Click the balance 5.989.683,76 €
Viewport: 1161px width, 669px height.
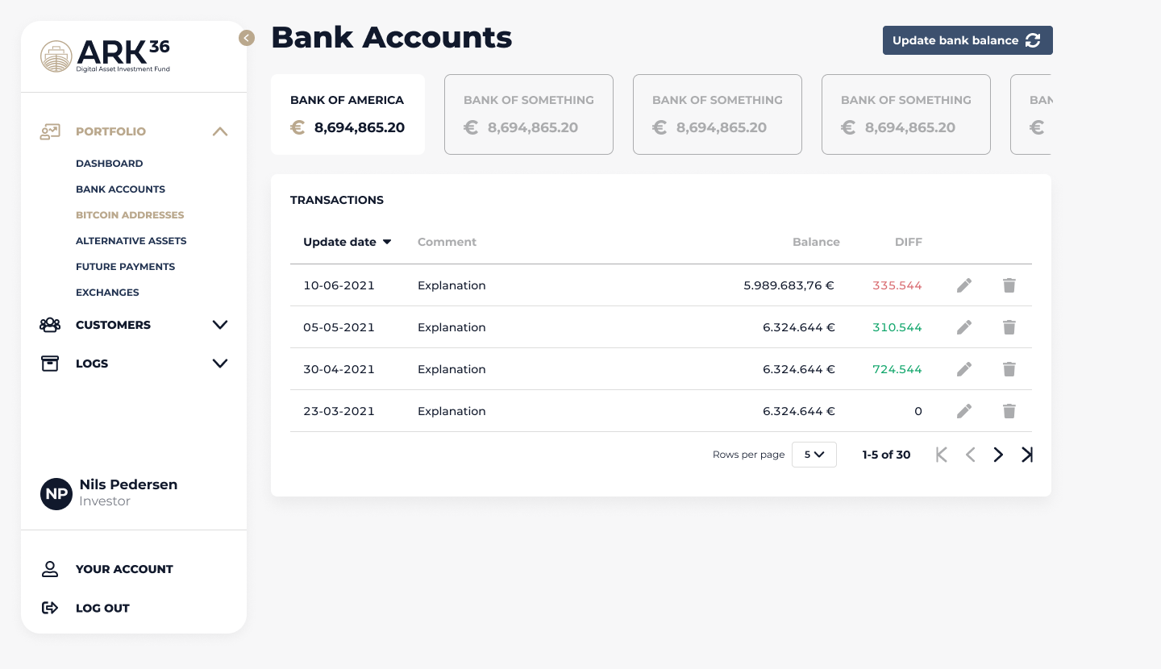point(789,285)
